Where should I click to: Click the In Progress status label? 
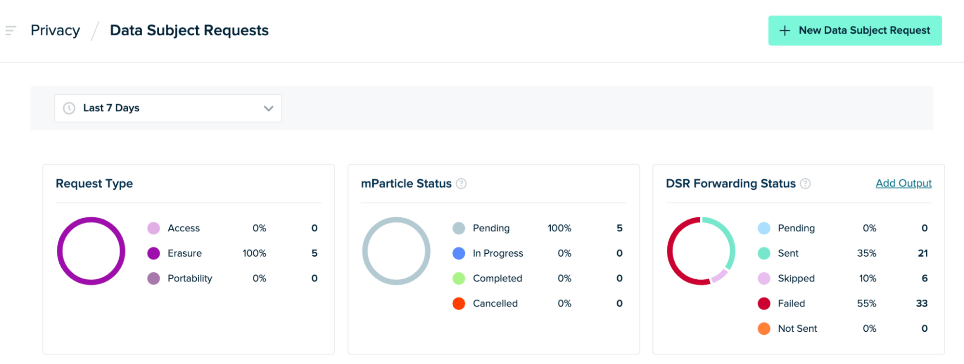click(x=498, y=253)
